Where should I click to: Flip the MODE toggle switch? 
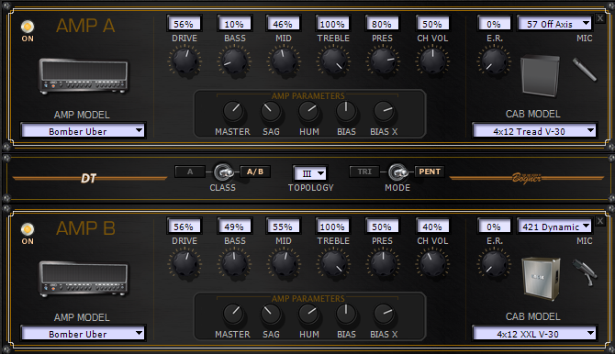(397, 171)
